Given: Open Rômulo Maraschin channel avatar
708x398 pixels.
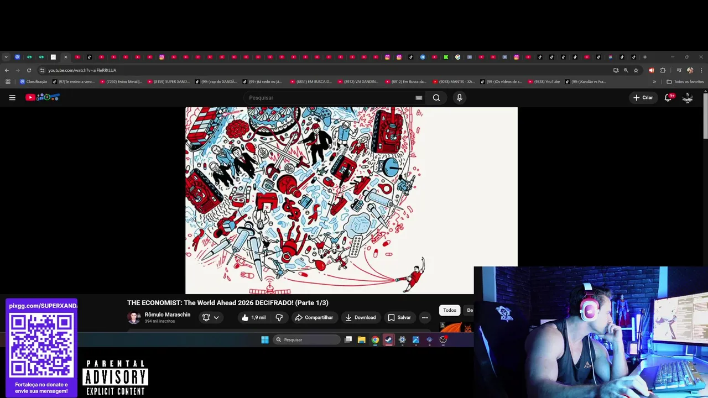Looking at the screenshot, I should [x=134, y=317].
